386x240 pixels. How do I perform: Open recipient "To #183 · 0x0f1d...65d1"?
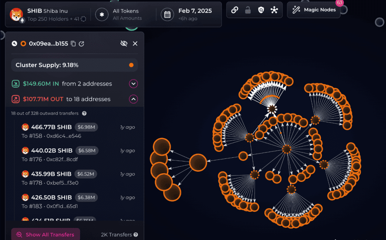pyautogui.click(x=50, y=206)
